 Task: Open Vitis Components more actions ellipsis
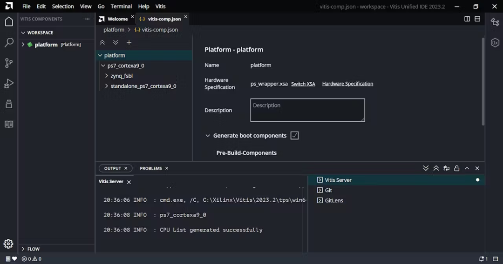pos(87,19)
